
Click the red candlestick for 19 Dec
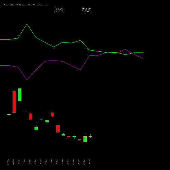[x=58, y=129]
